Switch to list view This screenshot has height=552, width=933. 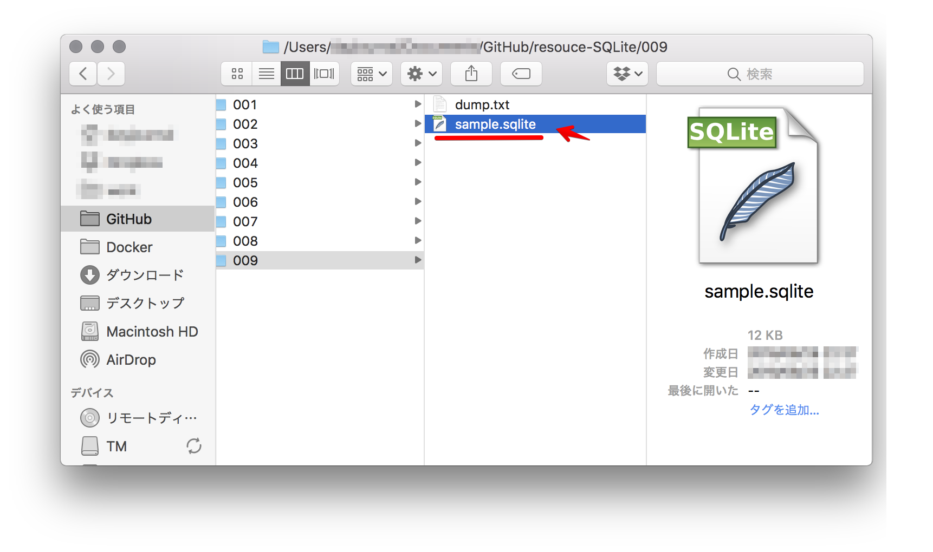[x=266, y=74]
